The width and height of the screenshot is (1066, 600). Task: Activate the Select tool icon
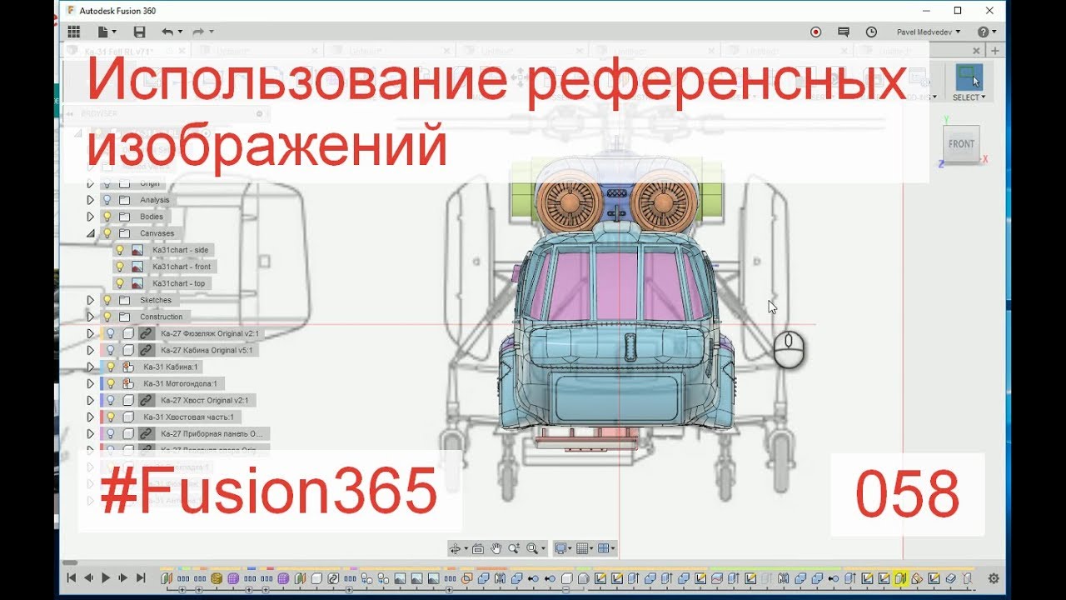point(969,77)
